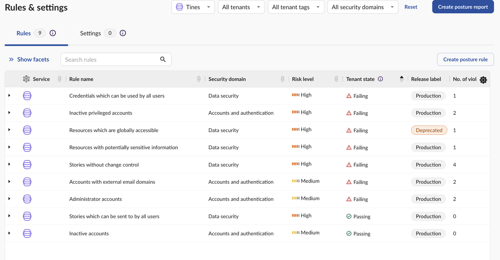500x260 pixels.
Task: Open the All tenant tags dropdown
Action: click(x=296, y=7)
